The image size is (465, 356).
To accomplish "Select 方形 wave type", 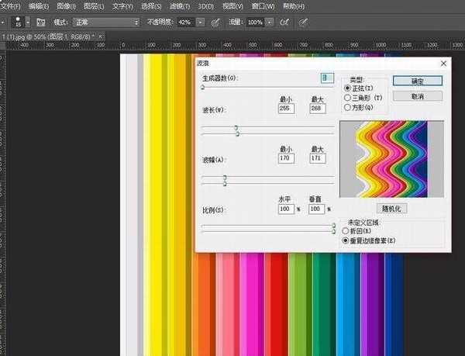I will click(x=347, y=108).
